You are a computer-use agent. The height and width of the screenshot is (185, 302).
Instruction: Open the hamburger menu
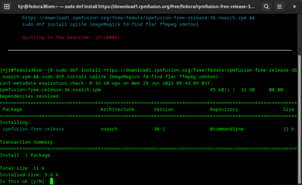point(279,7)
